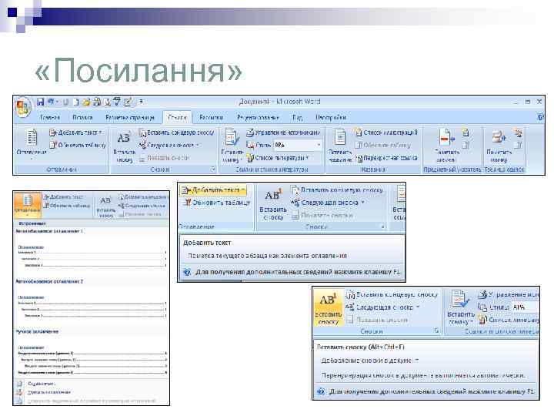Switch to the Вставка ribbon tab

pyautogui.click(x=82, y=117)
